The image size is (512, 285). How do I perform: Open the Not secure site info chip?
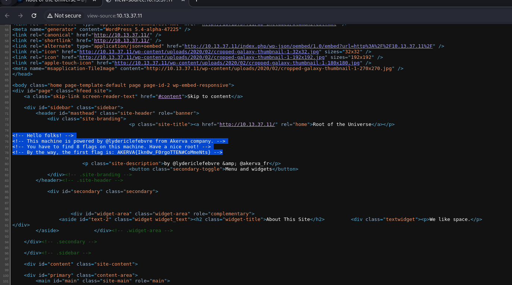(x=64, y=16)
